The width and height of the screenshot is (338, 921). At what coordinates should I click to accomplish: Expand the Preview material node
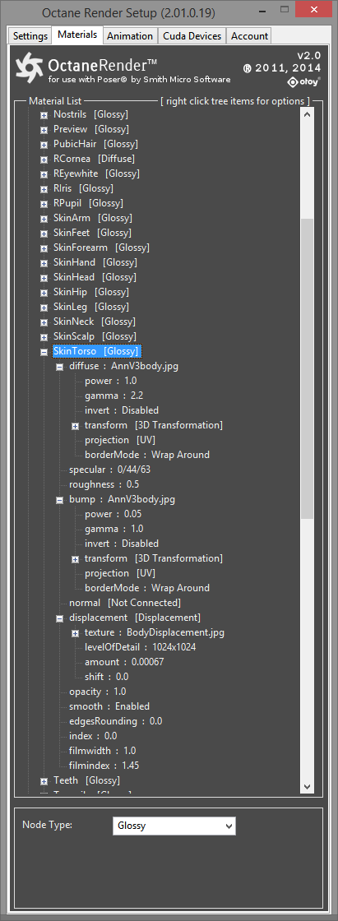click(44, 129)
